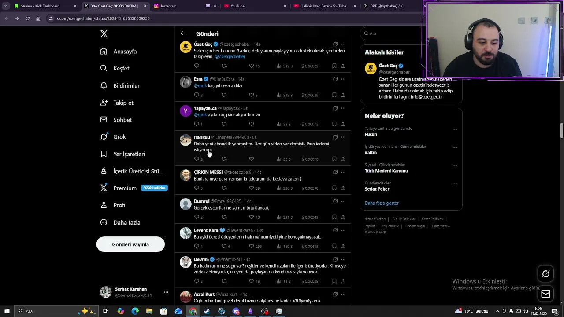Like the Özet Geç reply with 15 likes

pyautogui.click(x=255, y=66)
